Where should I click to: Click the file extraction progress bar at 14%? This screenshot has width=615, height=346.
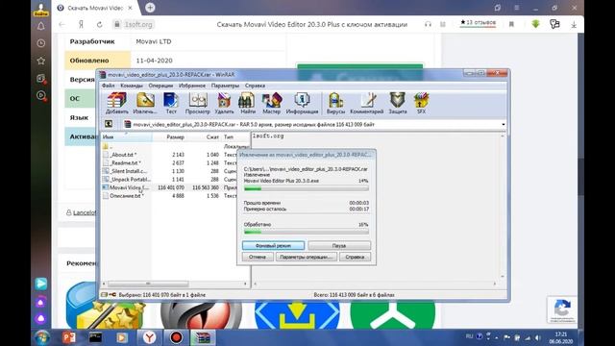tap(306, 188)
